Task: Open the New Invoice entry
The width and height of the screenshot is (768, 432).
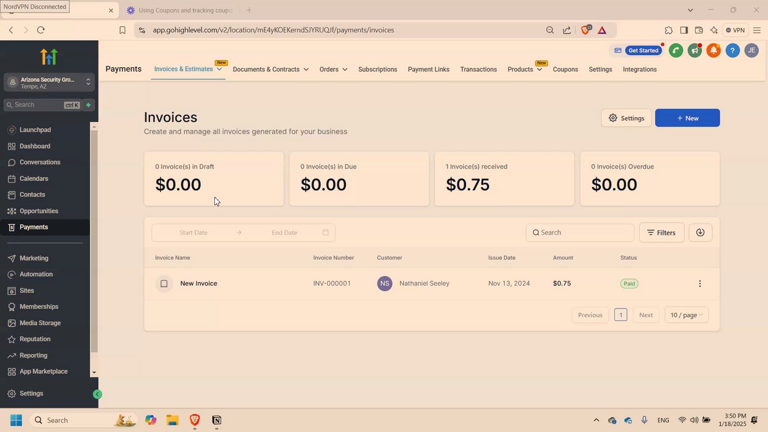Action: (x=199, y=283)
